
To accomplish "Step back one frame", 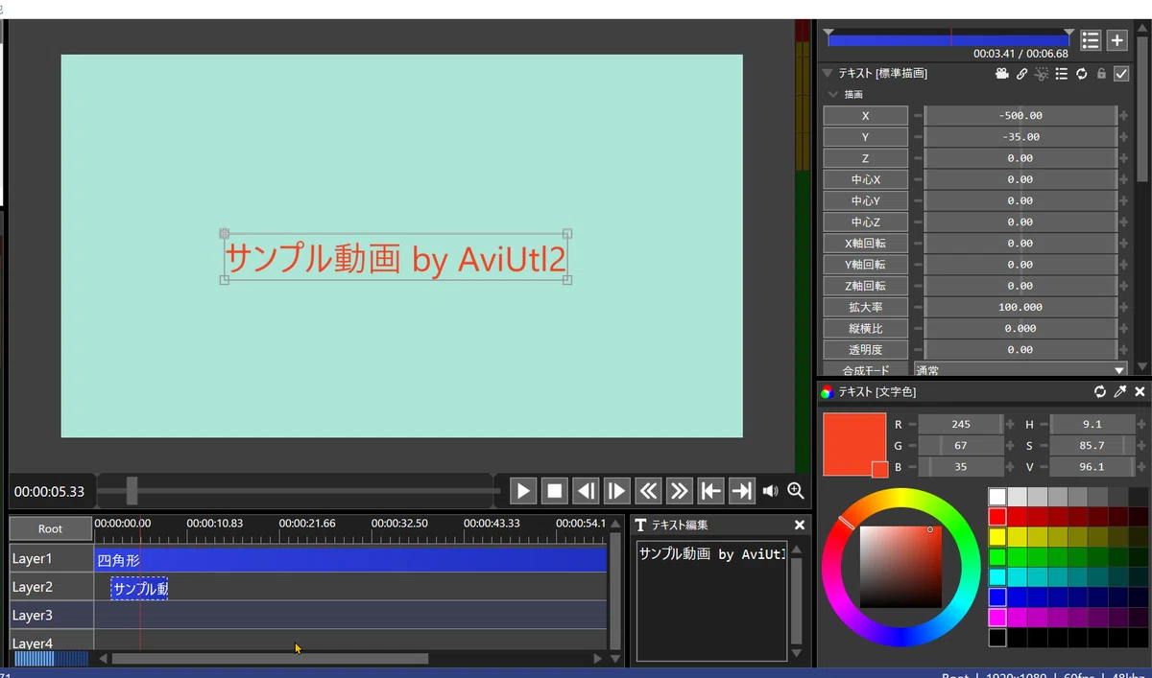I will pos(586,491).
